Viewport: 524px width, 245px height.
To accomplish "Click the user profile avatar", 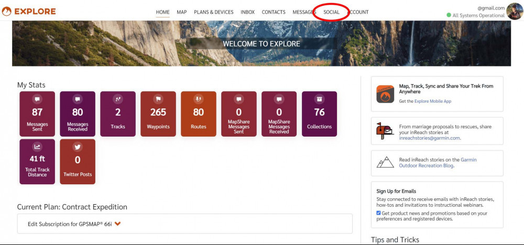I will pyautogui.click(x=515, y=12).
